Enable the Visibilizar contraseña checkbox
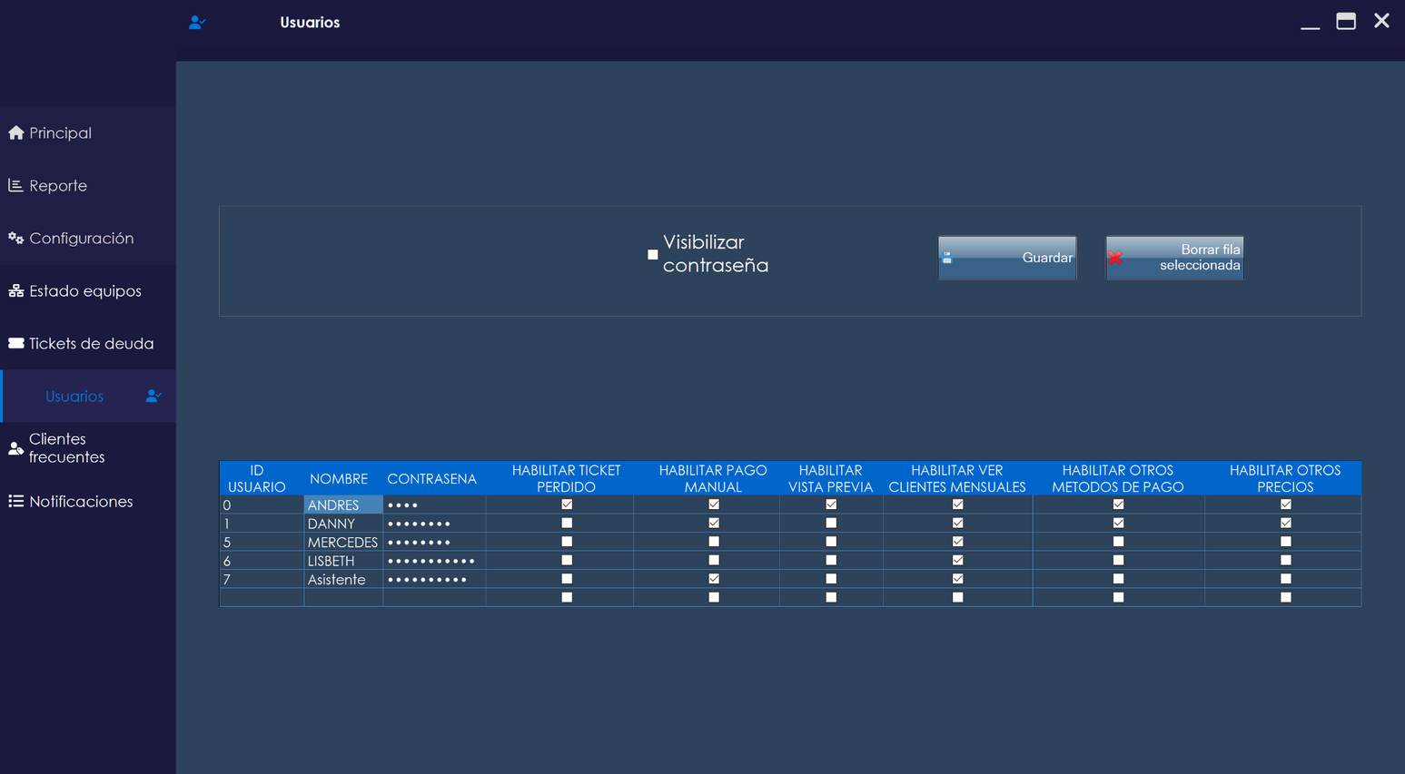The image size is (1405, 774). tap(652, 255)
